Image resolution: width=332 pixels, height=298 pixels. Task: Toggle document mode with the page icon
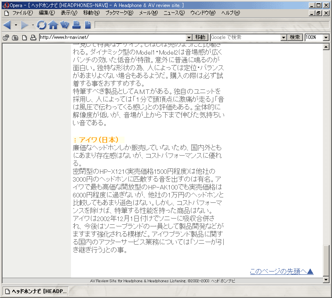click(24, 38)
